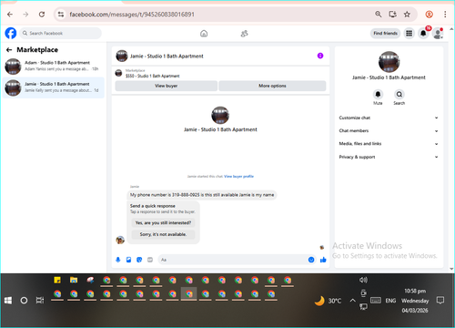The image size is (455, 328).
Task: Open the emoji picker in message box
Action: click(311, 260)
